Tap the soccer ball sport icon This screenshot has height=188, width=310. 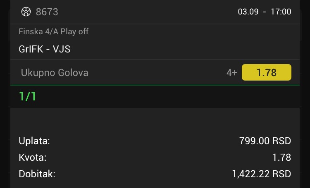click(26, 12)
